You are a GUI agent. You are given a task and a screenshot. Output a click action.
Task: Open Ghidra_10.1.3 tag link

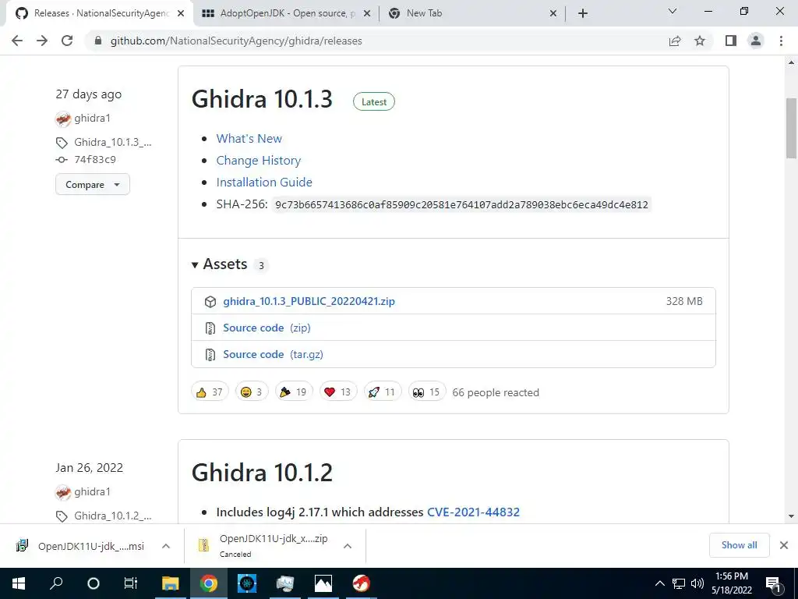[x=112, y=142]
